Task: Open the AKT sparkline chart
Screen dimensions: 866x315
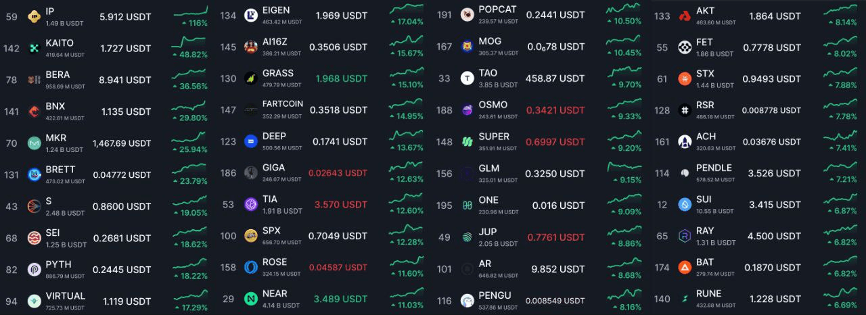Action: tap(840, 9)
